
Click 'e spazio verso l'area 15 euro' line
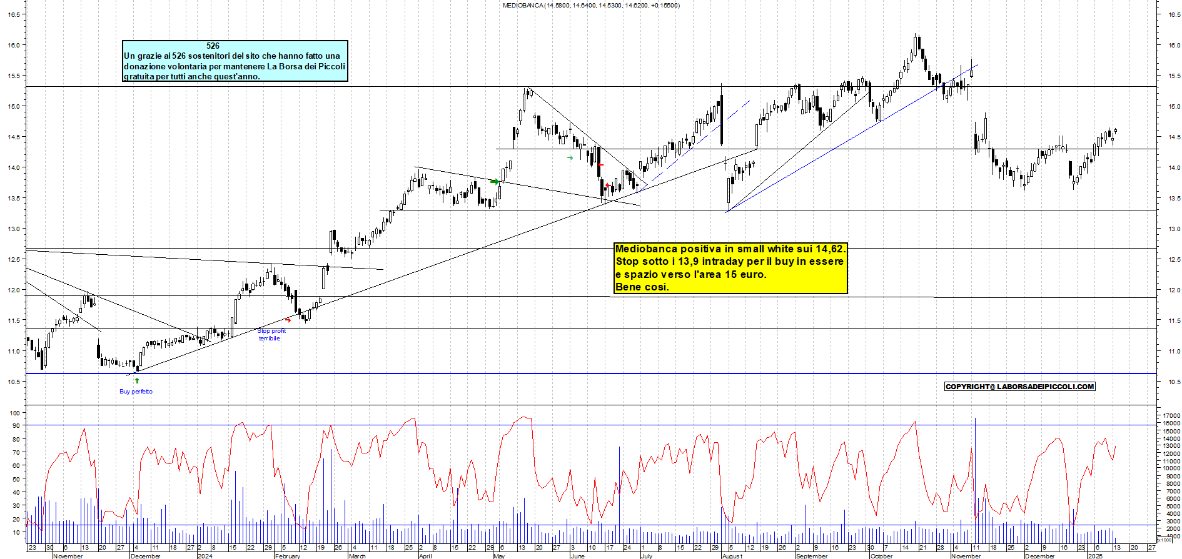pyautogui.click(x=690, y=274)
